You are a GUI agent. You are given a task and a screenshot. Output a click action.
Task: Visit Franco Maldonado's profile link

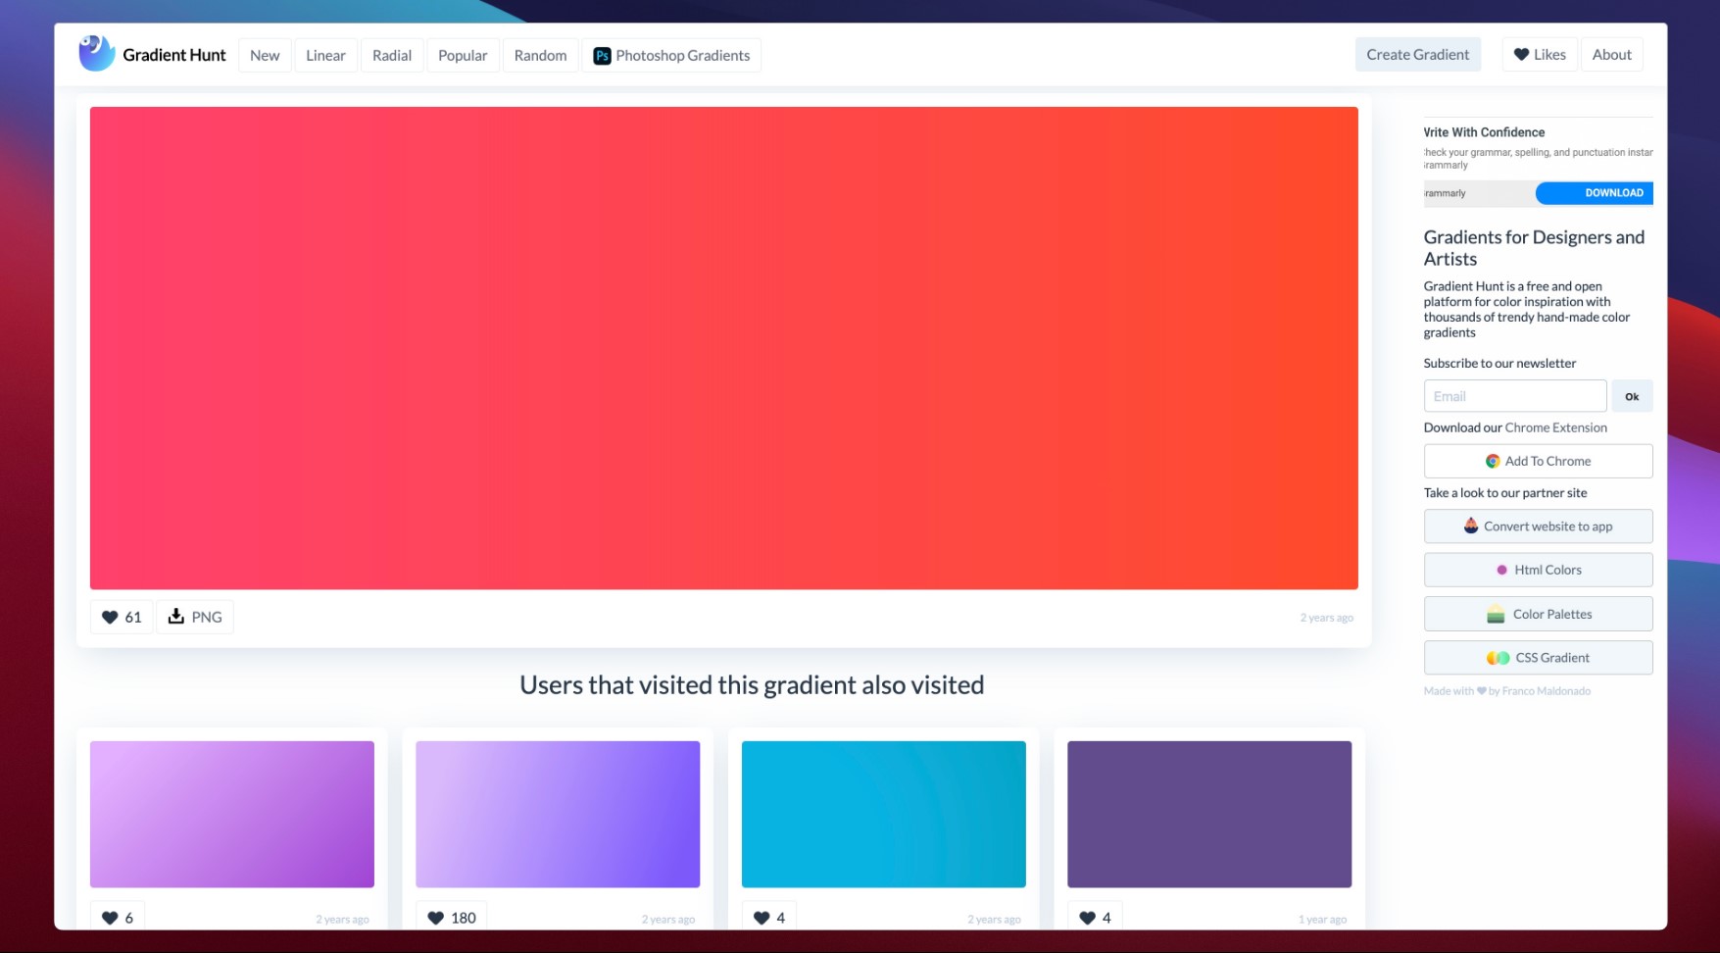[x=1547, y=690]
